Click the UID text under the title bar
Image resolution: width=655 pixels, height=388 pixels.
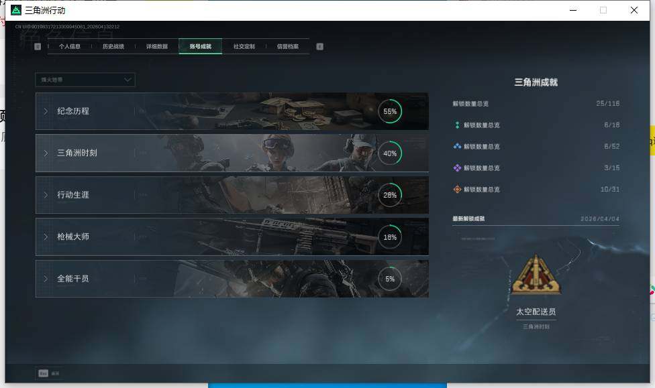pyautogui.click(x=67, y=27)
